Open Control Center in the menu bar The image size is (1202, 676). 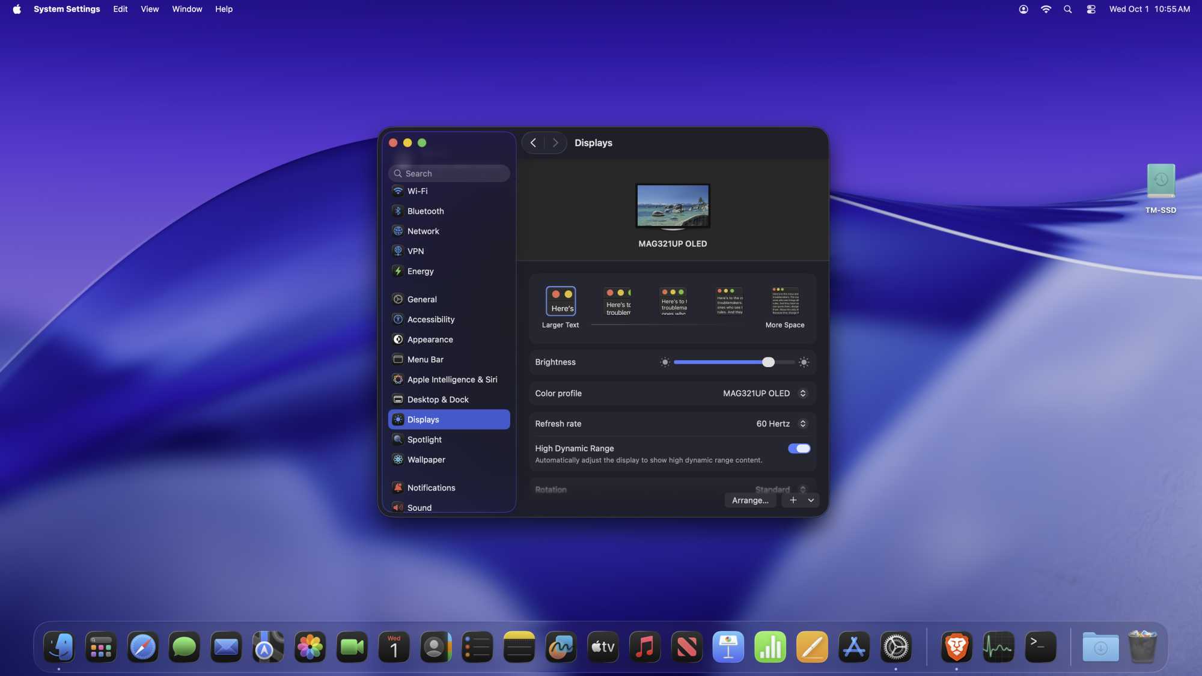click(1091, 9)
